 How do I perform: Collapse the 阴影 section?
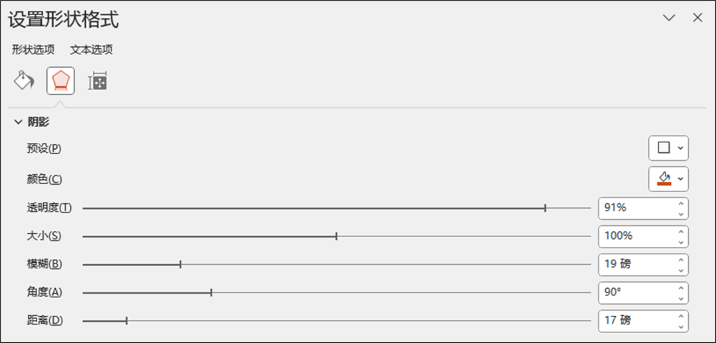click(19, 122)
